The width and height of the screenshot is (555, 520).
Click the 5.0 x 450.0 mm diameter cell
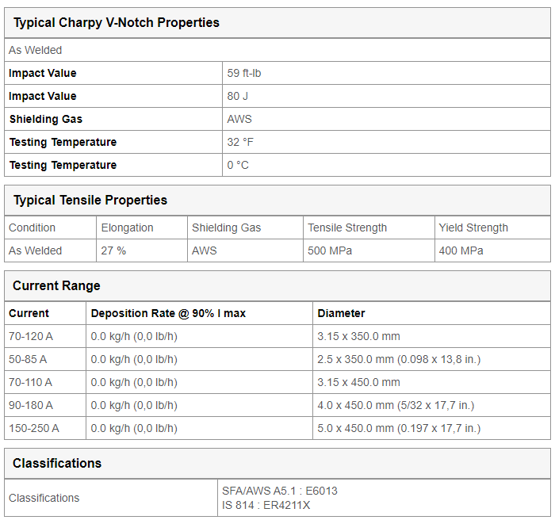[431, 428]
